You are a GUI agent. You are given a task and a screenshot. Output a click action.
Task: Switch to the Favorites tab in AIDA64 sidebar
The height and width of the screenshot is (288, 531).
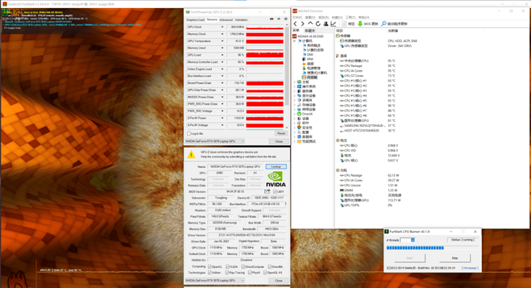pyautogui.click(x=310, y=31)
